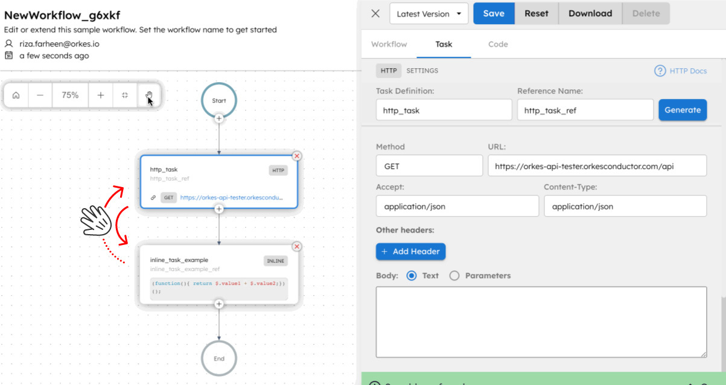The width and height of the screenshot is (726, 385).
Task: Remove inline_task_example node using red X
Action: pos(296,246)
